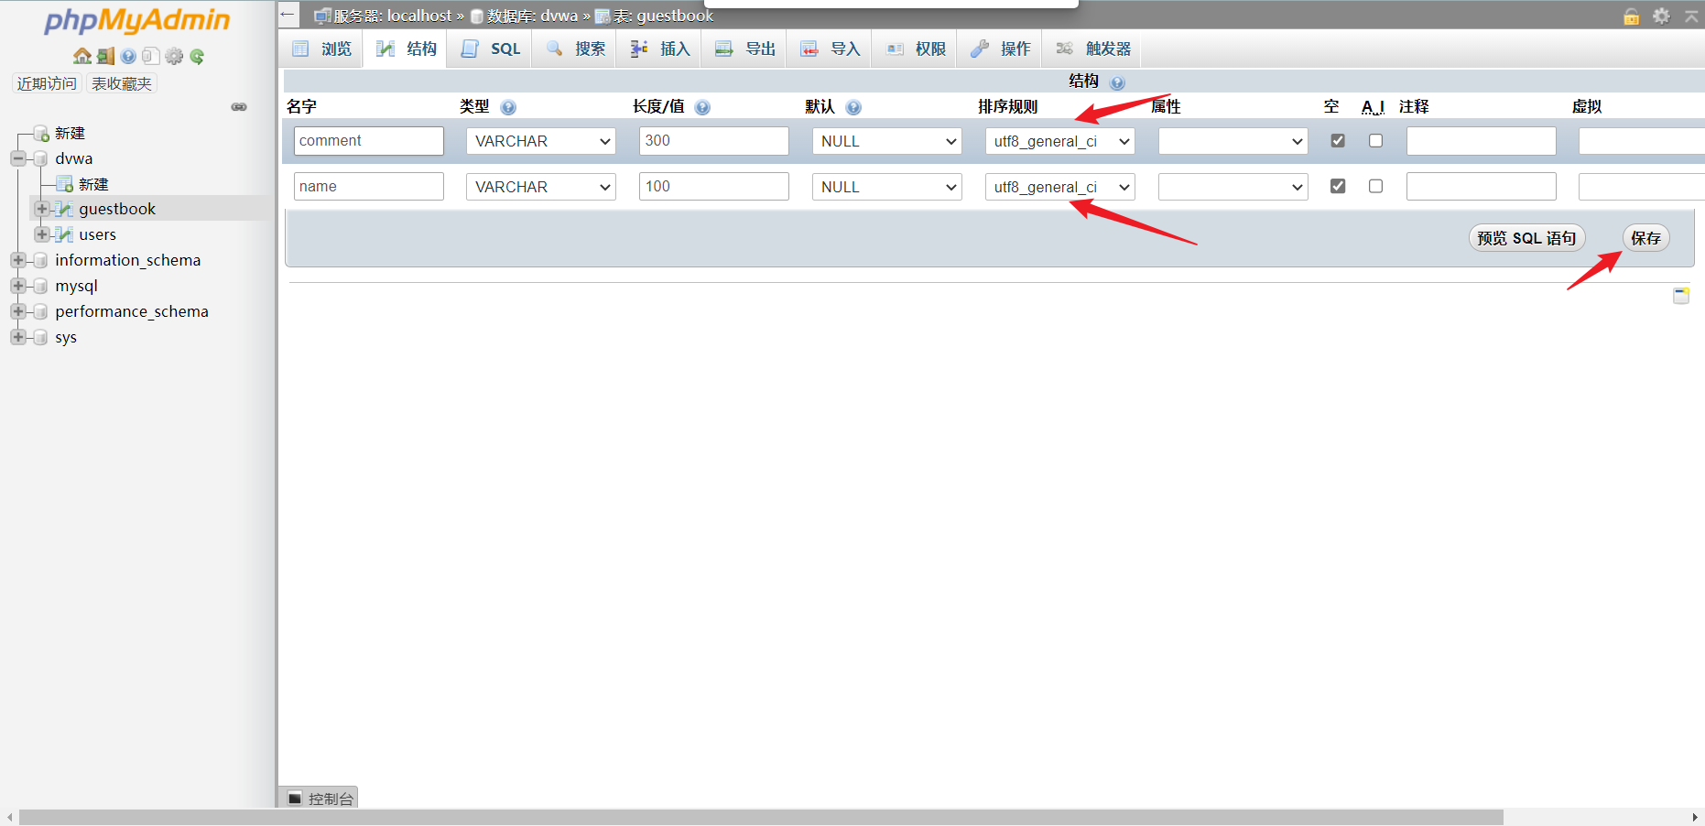The image size is (1705, 826).
Task: Open the blue help documentation icon in sidebar
Action: click(128, 56)
